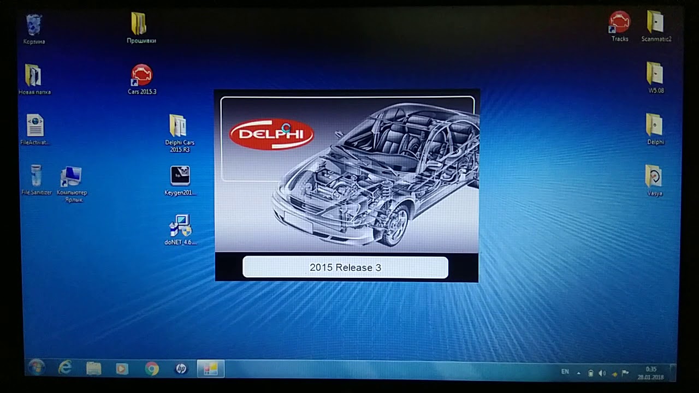Open the clock showing 0:35
Image resolution: width=699 pixels, height=393 pixels.
pyautogui.click(x=651, y=373)
